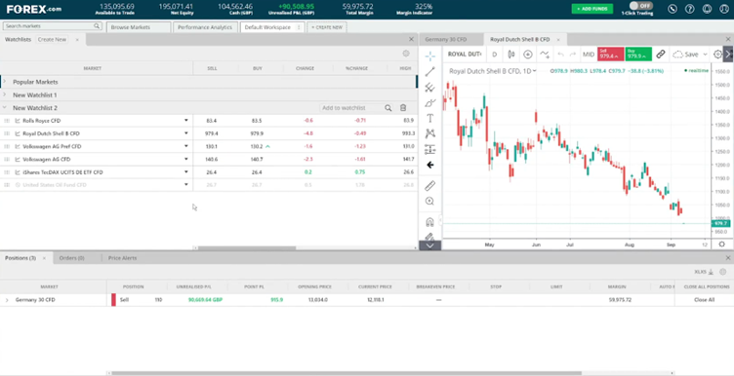
Task: Click the Create New watchlist button
Action: tap(52, 40)
